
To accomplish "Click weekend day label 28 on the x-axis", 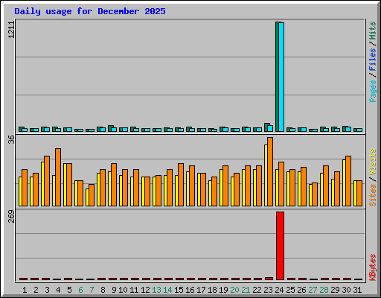I will pos(324,290).
